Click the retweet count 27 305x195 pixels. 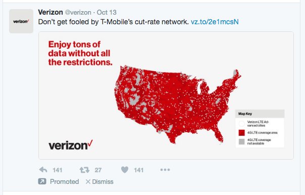(x=98, y=170)
